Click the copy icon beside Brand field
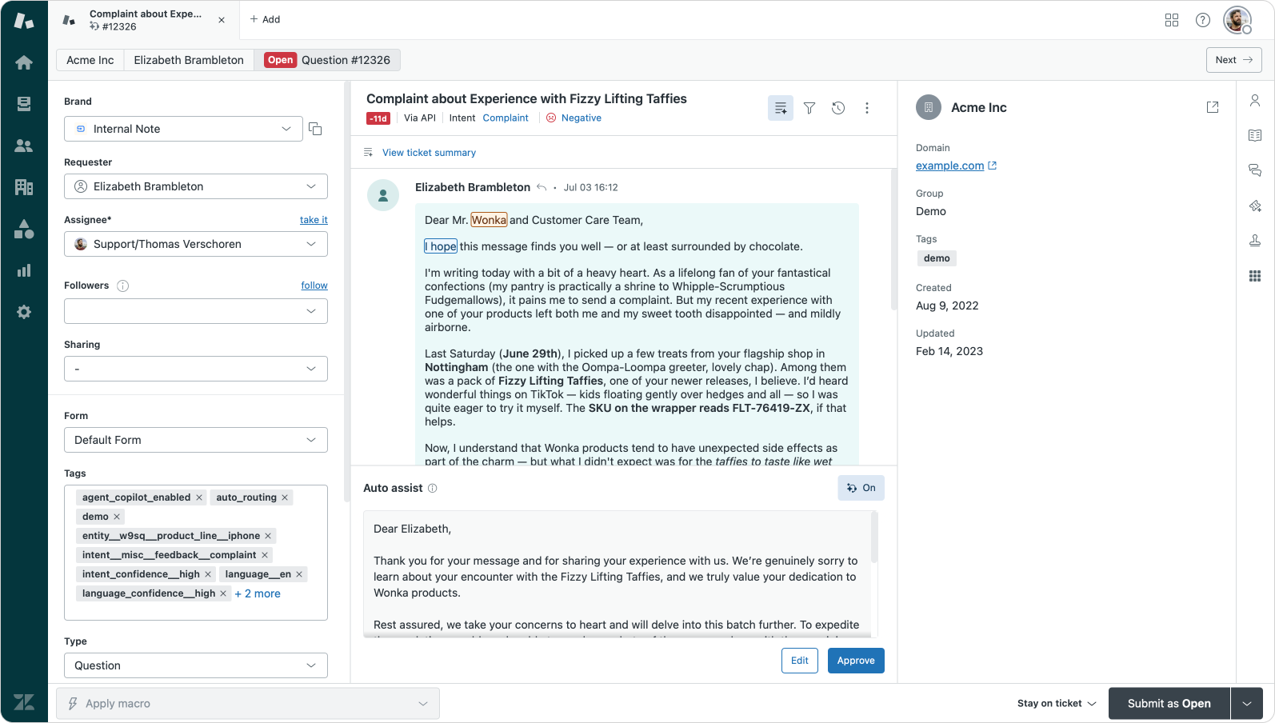1275x723 pixels. click(x=315, y=129)
